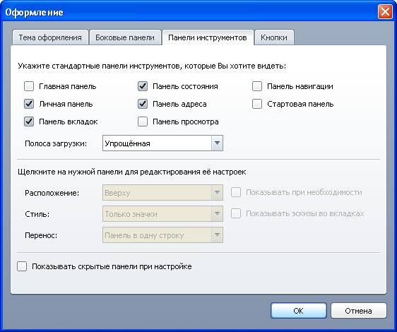Uncheck Панель состояния option
Image resolution: width=397 pixels, height=332 pixels.
[x=143, y=86]
